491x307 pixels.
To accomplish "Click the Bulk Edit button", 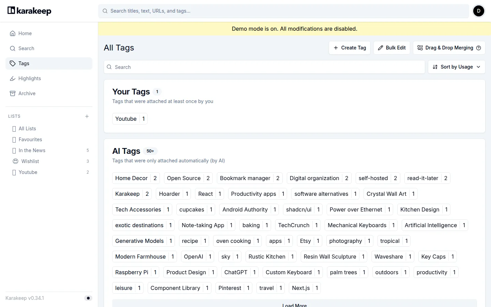I will [x=392, y=48].
